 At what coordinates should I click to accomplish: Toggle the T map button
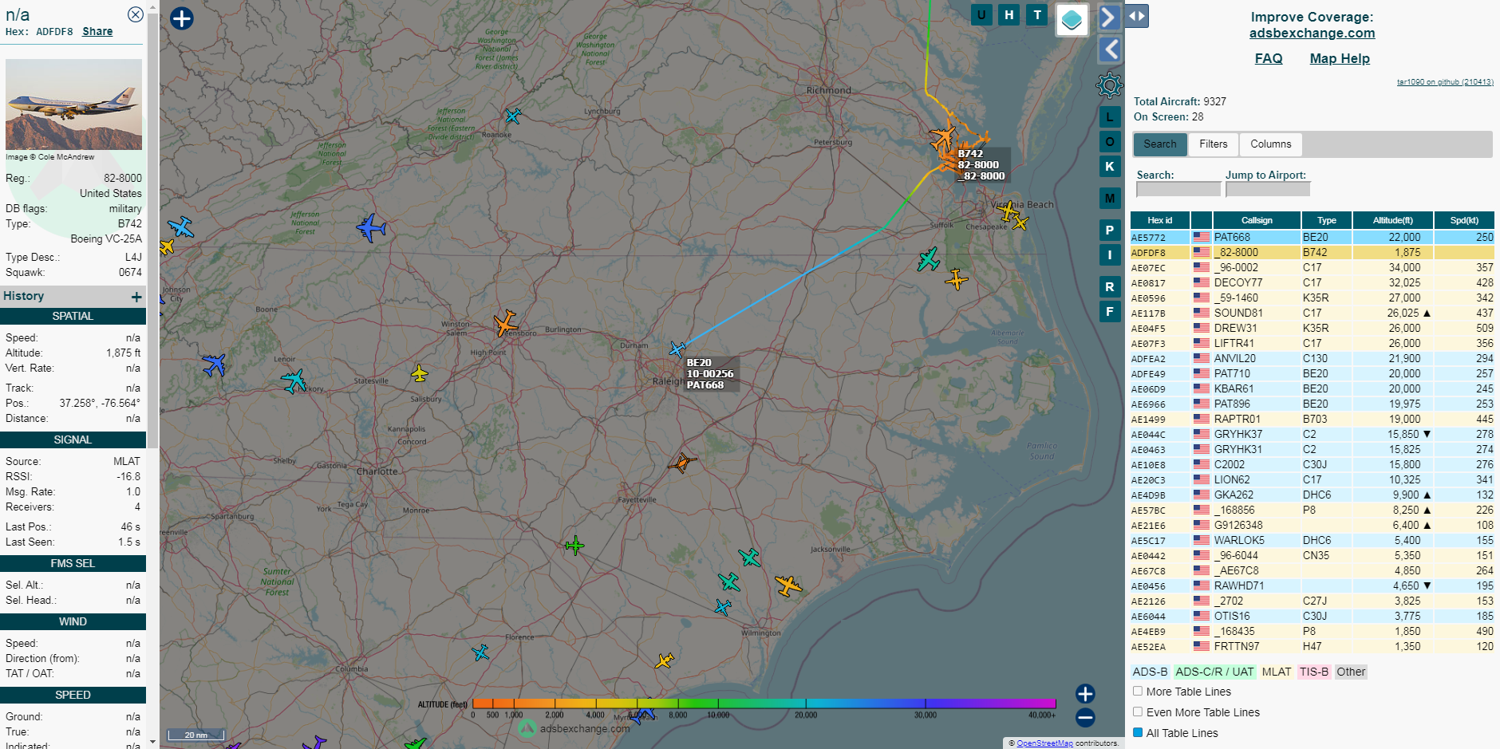(x=1037, y=14)
